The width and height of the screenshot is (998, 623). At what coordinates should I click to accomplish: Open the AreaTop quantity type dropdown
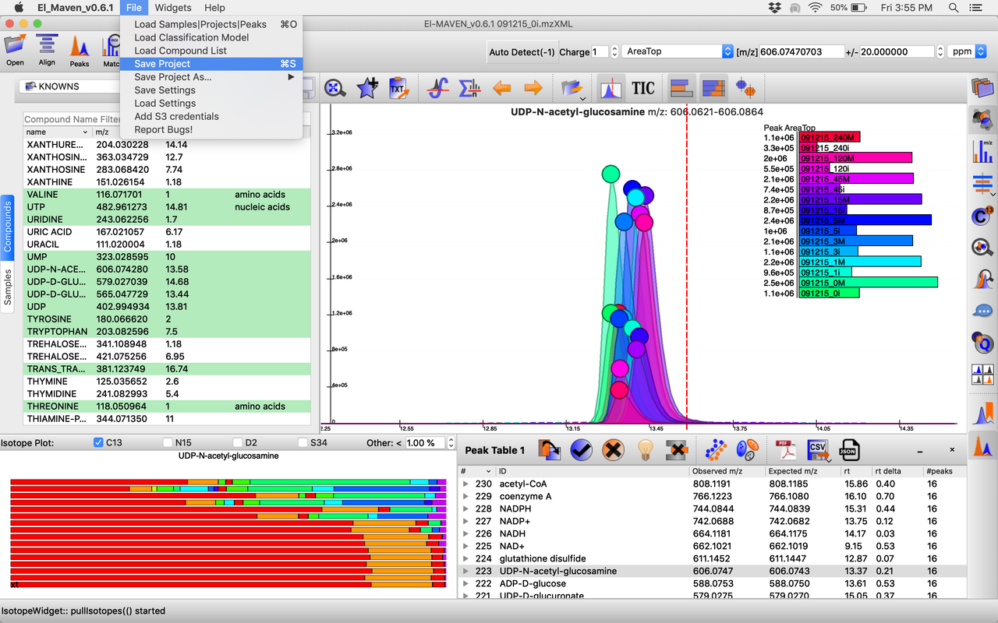675,51
